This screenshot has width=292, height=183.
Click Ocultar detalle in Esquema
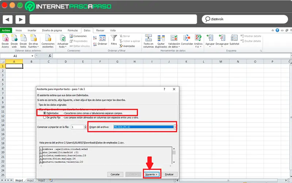tap(250, 41)
